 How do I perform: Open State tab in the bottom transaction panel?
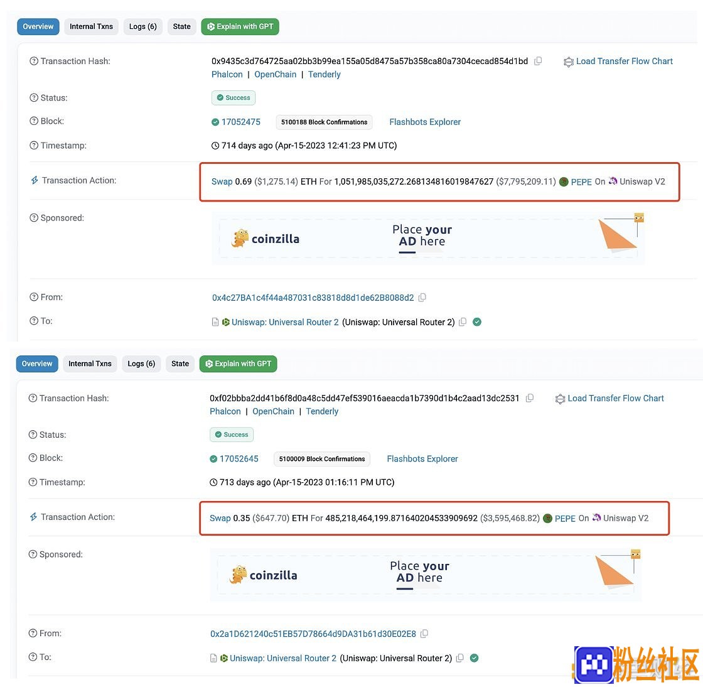pos(180,364)
